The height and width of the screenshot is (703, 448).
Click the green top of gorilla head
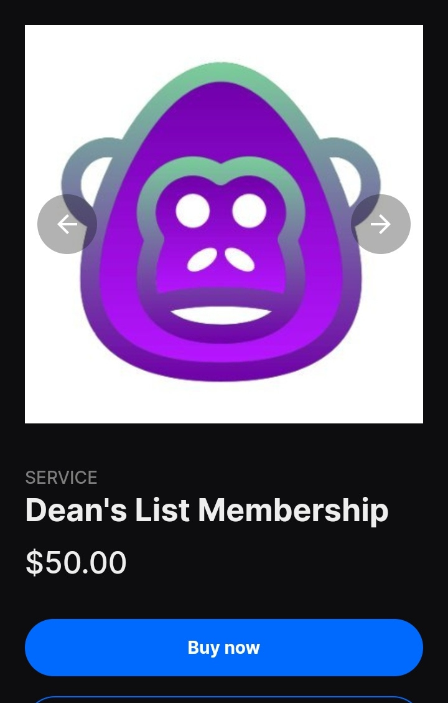click(x=220, y=72)
